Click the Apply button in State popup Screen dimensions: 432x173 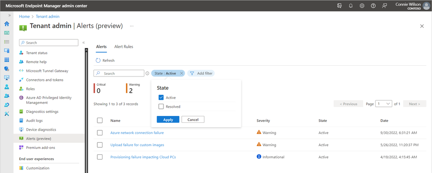[168, 119]
